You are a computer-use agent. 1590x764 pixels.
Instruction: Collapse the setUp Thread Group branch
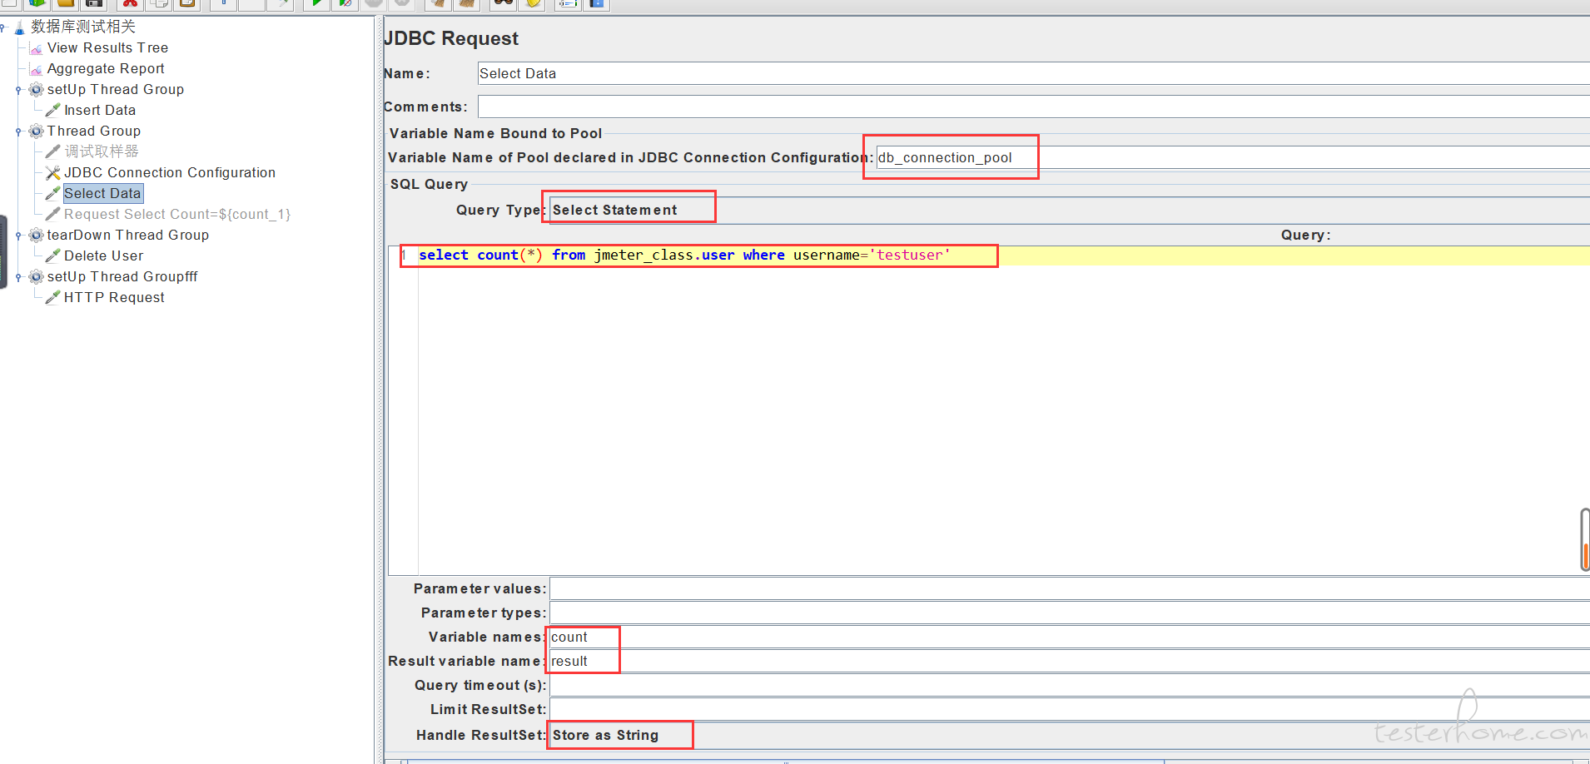18,90
